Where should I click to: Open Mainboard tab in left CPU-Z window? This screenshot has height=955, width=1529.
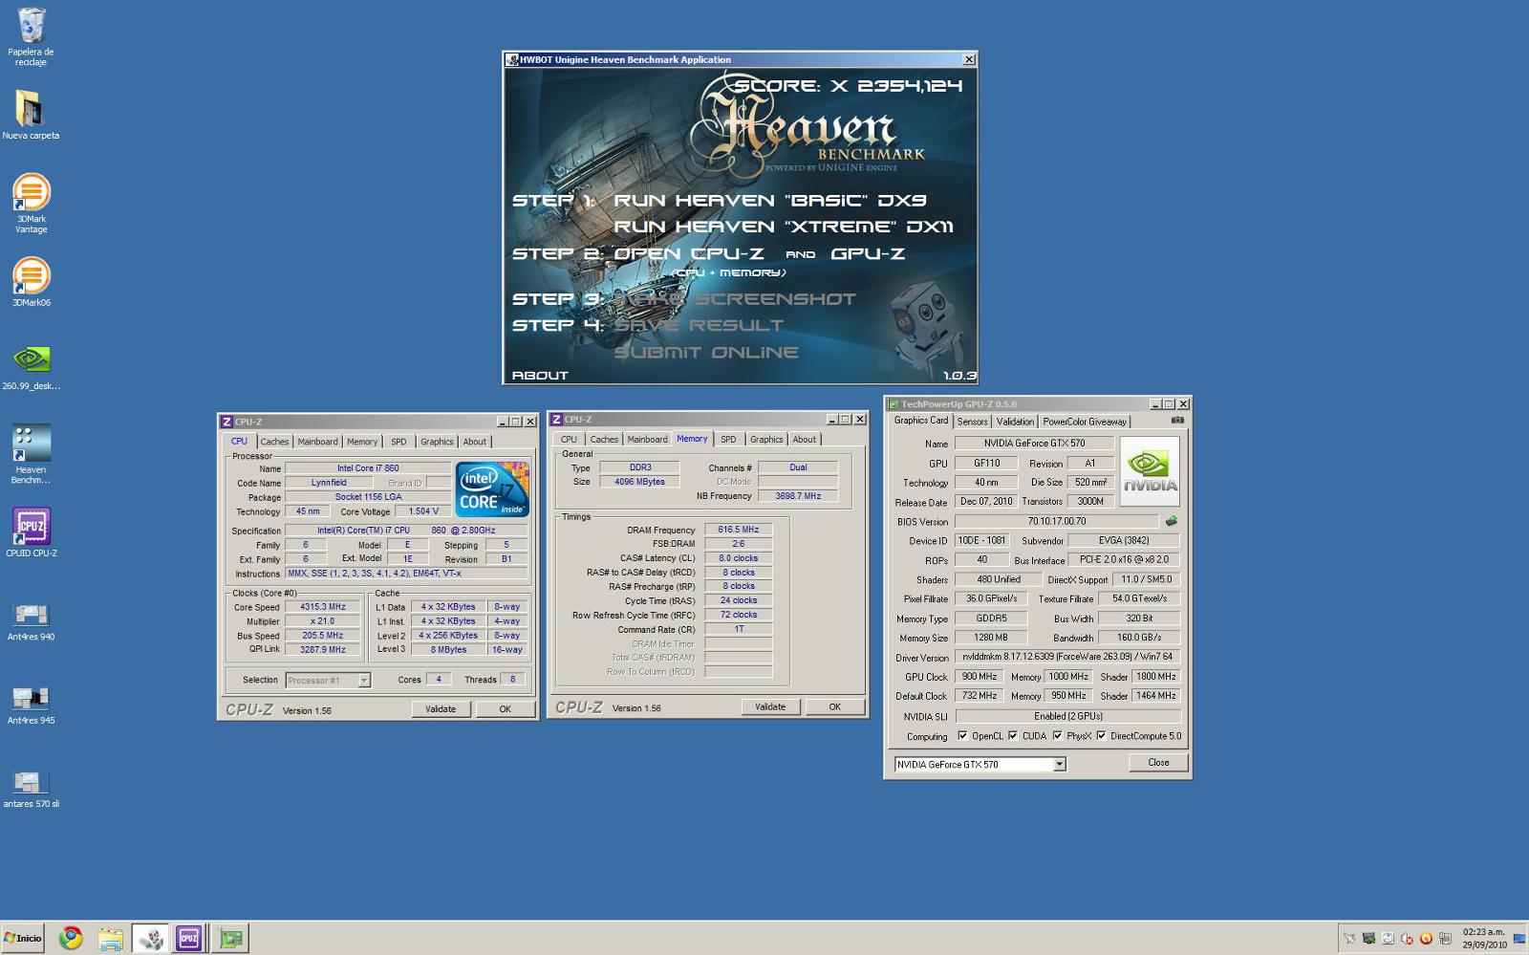(317, 442)
